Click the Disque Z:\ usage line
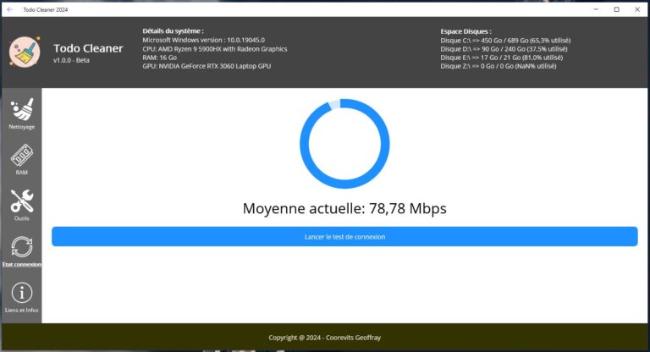Screen dimensions: 650x352 (x=499, y=66)
